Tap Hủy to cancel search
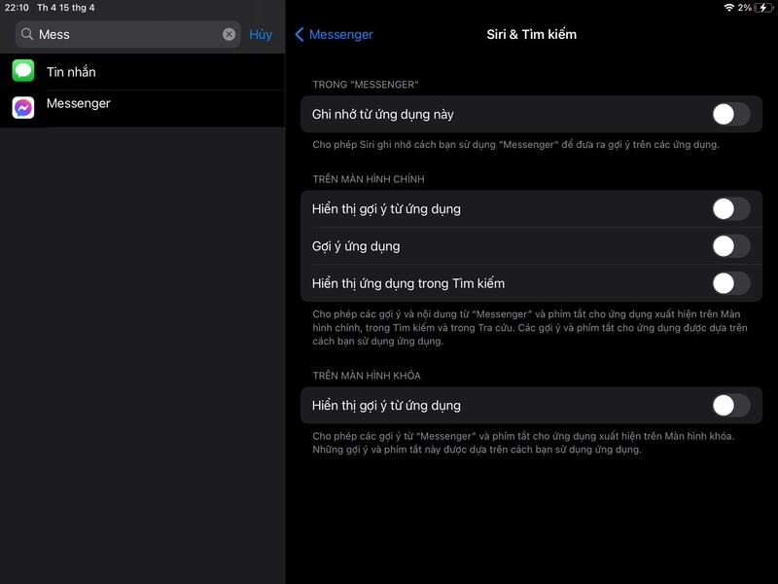This screenshot has height=584, width=778. tap(261, 34)
